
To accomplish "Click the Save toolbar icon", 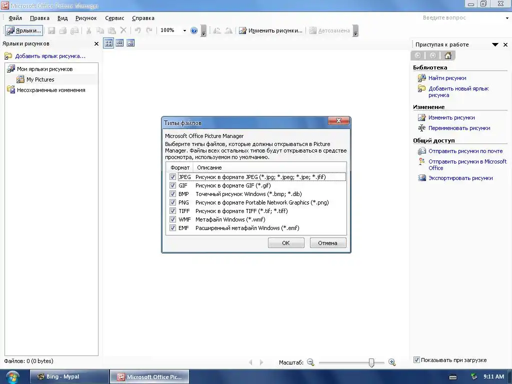I will [51, 30].
